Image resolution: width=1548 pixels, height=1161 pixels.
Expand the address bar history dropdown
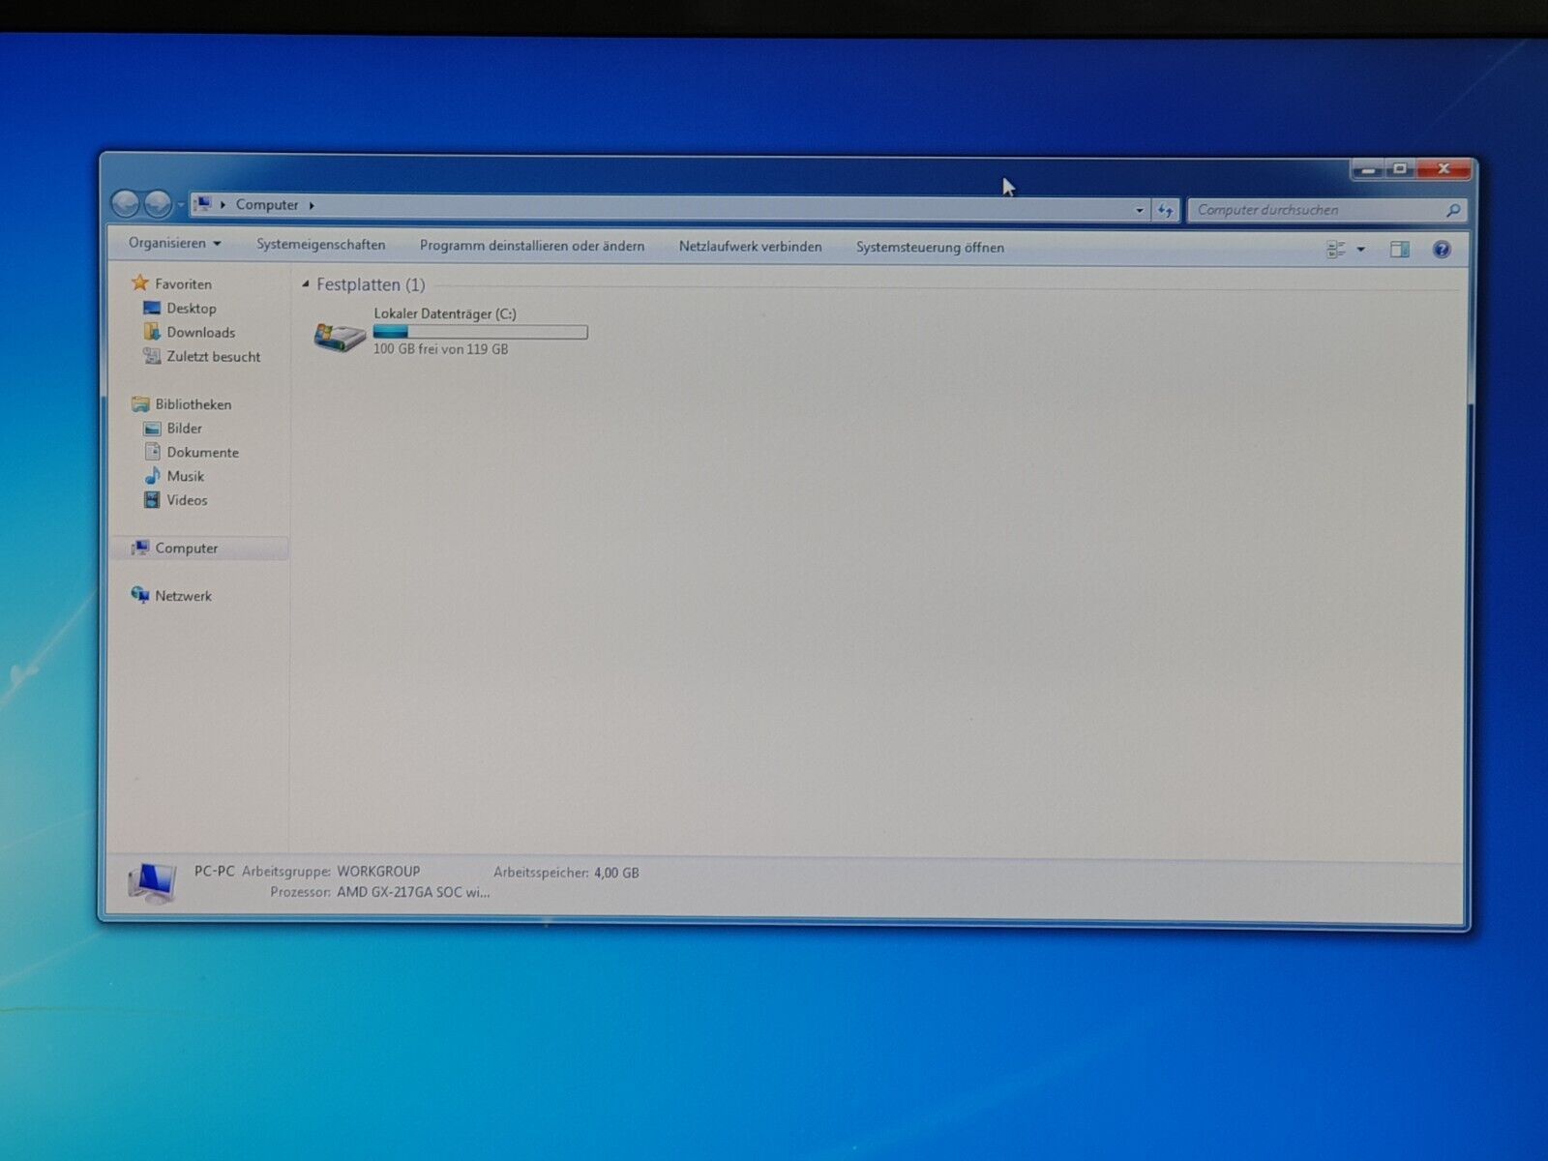tap(1139, 210)
